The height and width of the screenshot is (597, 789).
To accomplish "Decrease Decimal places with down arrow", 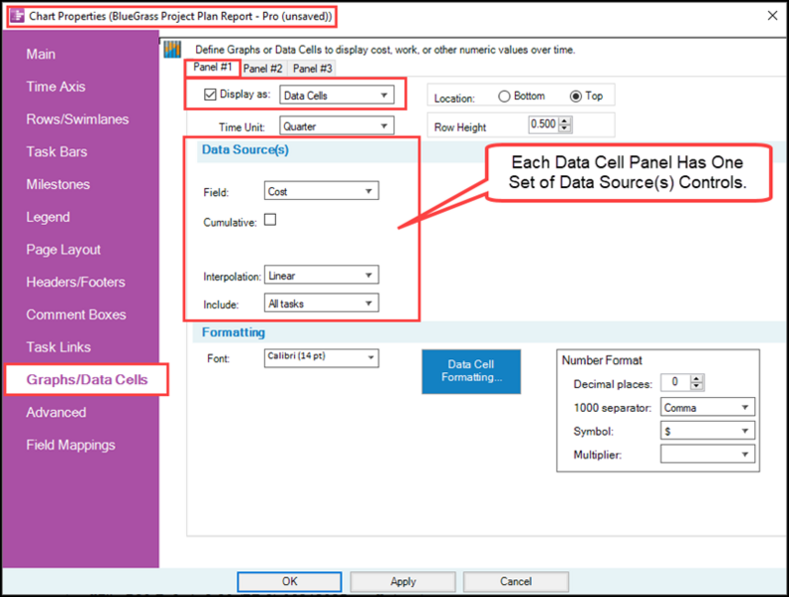I will click(x=696, y=386).
